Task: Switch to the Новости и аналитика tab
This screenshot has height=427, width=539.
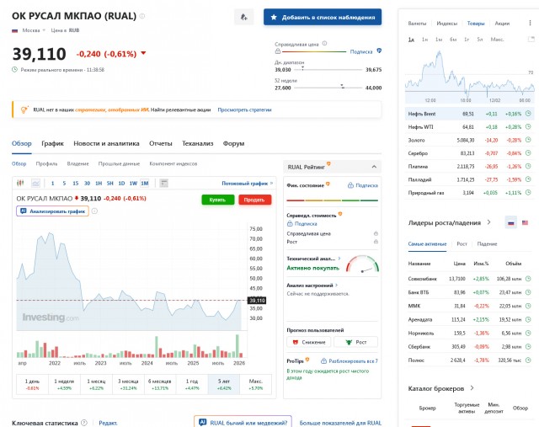Action: point(106,143)
